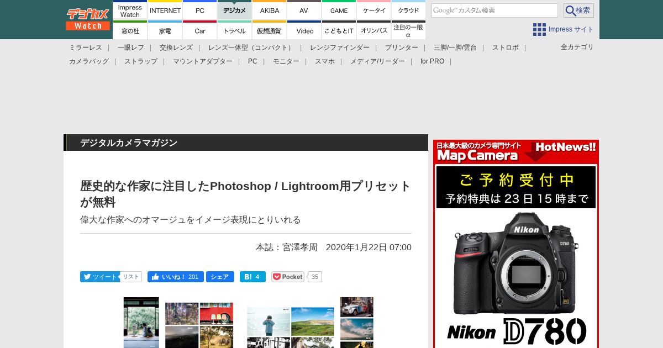Click the article title about Photoshop presets
This screenshot has width=663, height=348.
[x=246, y=194]
